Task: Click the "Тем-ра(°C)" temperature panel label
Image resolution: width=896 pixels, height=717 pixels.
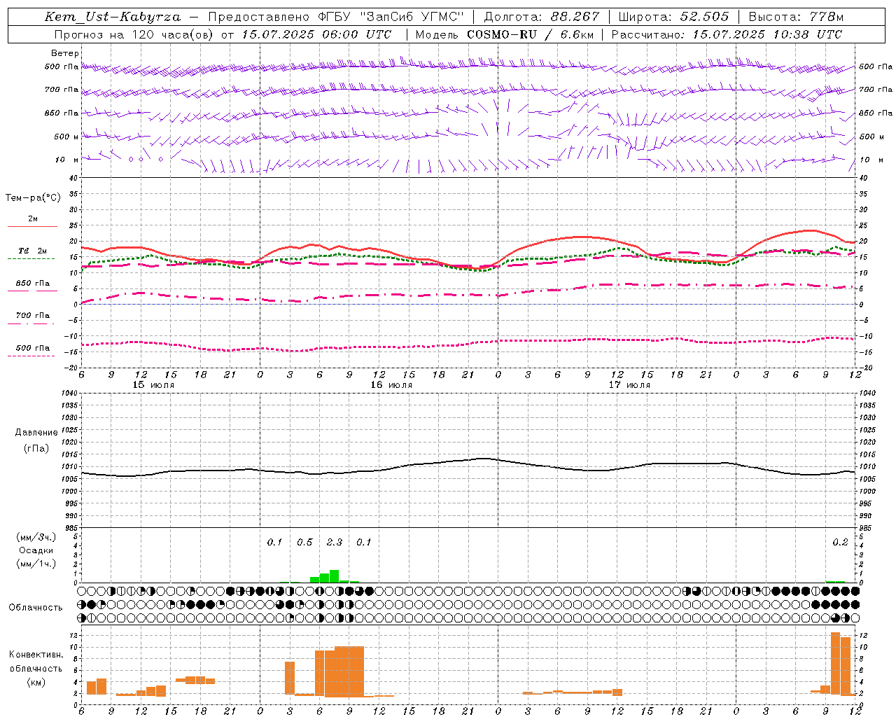Action: tap(33, 198)
